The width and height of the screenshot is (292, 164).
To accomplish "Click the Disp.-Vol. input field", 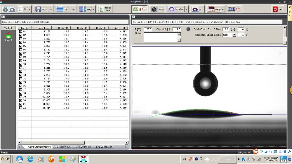I will click(x=177, y=29).
